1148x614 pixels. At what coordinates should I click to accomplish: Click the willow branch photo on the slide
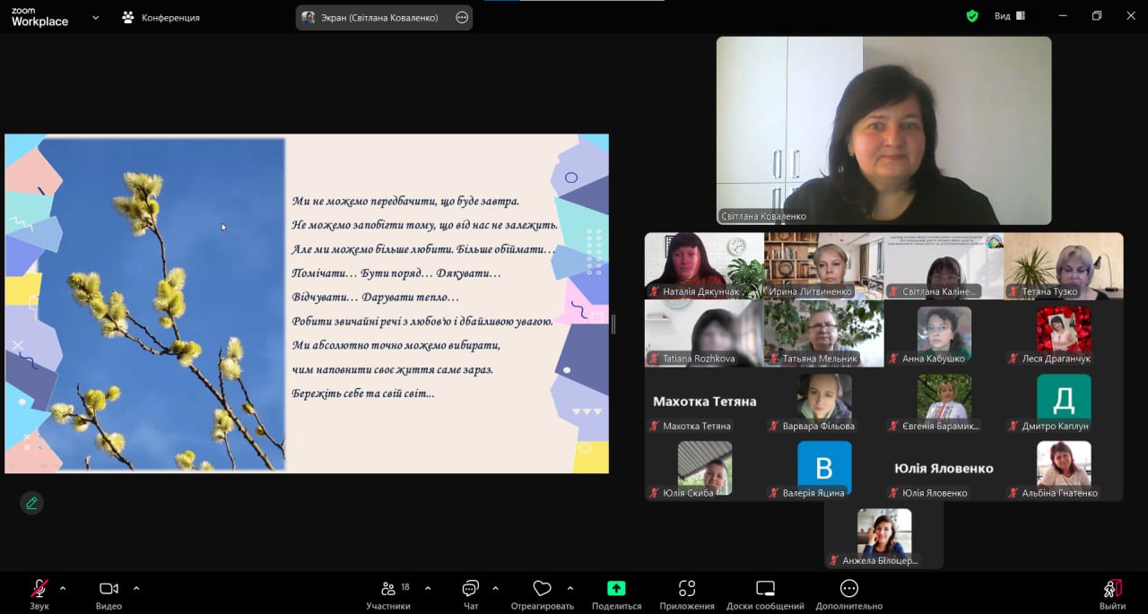pyautogui.click(x=161, y=304)
